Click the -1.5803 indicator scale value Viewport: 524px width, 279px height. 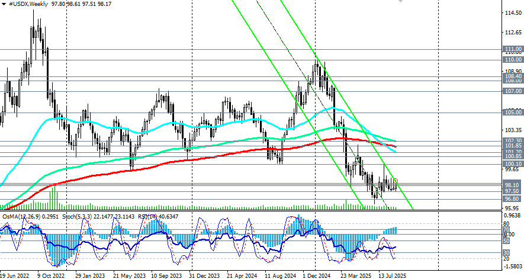513,267
